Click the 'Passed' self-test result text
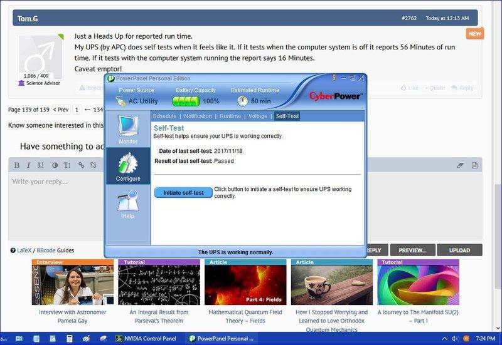The width and height of the screenshot is (502, 345). coord(224,161)
